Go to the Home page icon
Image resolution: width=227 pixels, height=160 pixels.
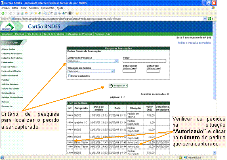pyautogui.click(x=27, y=13)
